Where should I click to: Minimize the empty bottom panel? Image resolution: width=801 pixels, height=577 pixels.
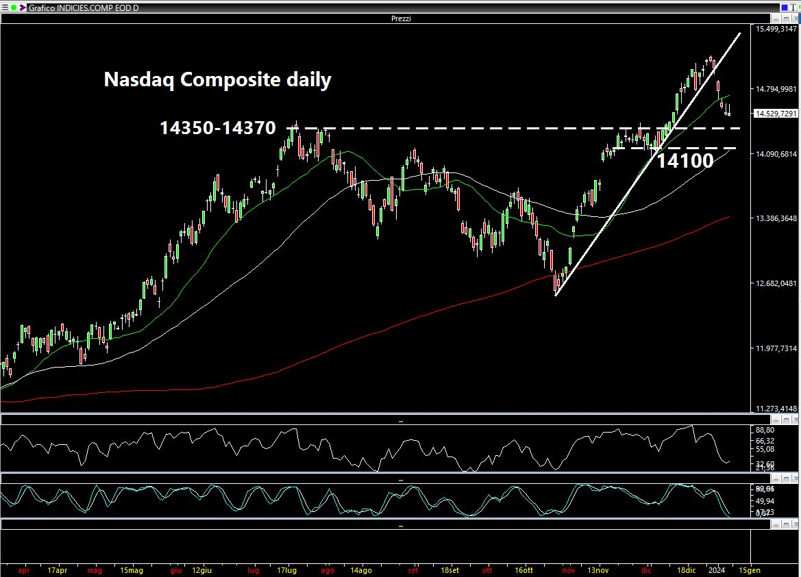click(776, 524)
